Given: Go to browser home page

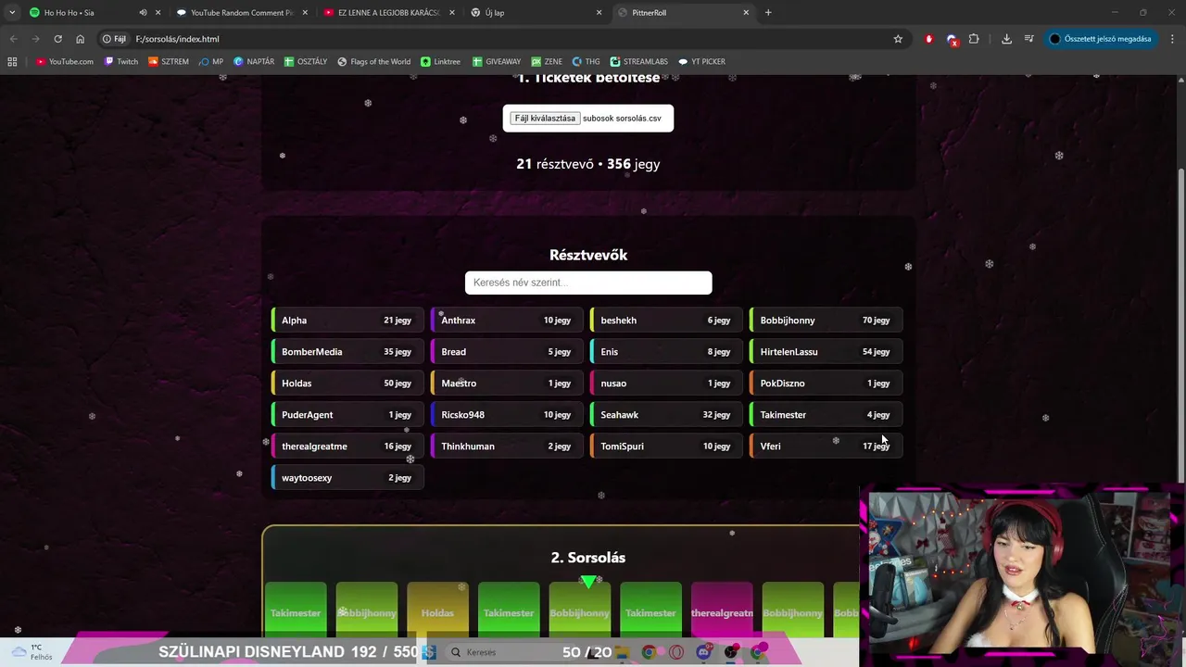Looking at the screenshot, I should point(81,39).
